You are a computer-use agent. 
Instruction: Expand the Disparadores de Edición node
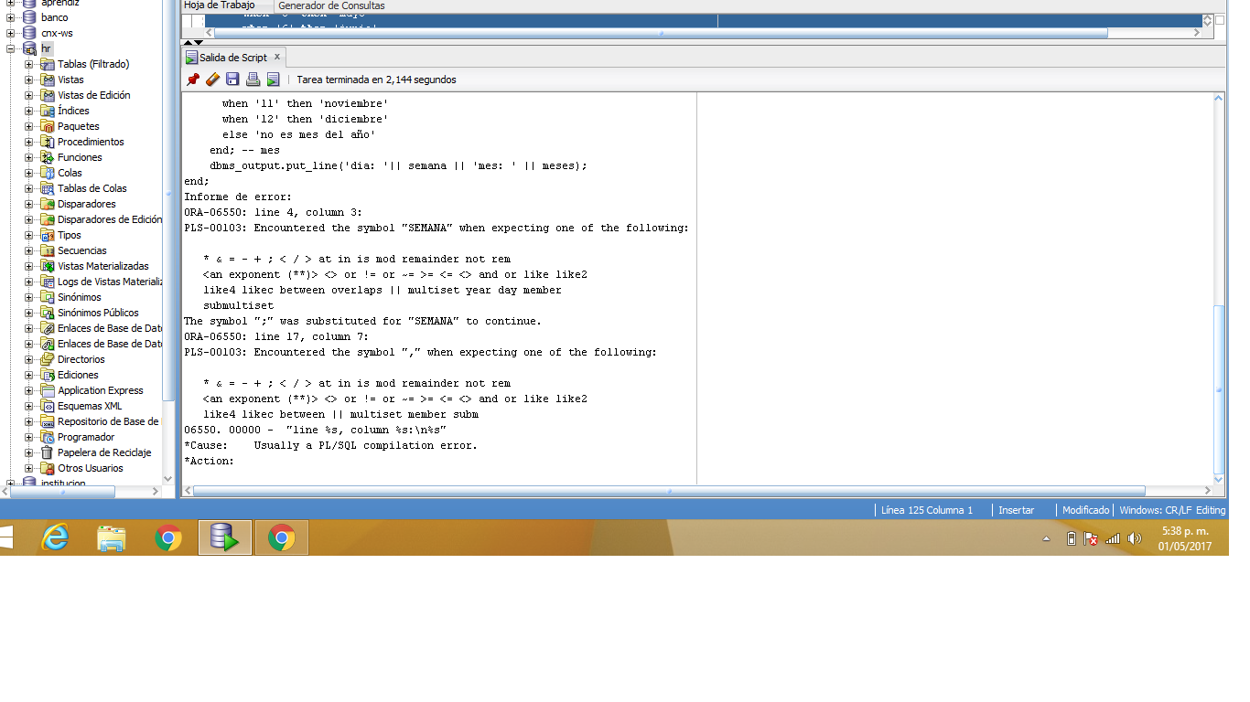pos(29,219)
